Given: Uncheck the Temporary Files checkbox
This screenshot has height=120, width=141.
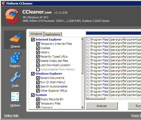Looking at the screenshot, I should 38,103.
